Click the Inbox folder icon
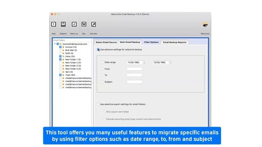262x147 pixels. (x=63, y=56)
